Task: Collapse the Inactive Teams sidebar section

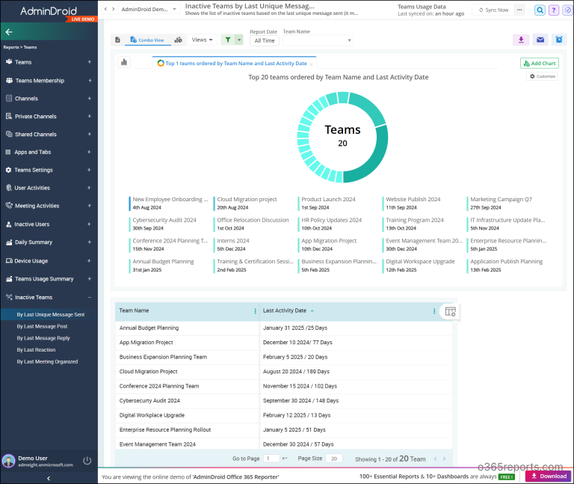Action: pos(90,297)
